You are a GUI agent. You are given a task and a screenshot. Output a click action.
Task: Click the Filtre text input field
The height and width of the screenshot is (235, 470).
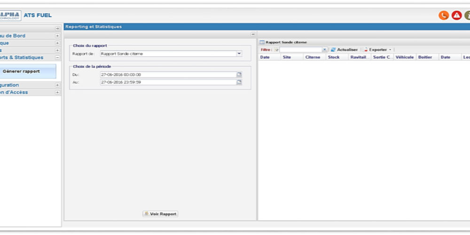[301, 50]
